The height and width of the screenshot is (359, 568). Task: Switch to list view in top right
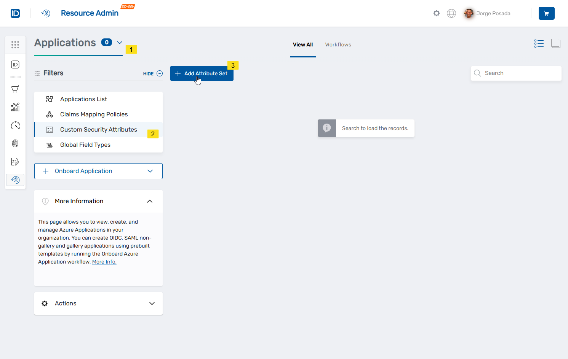[539, 43]
